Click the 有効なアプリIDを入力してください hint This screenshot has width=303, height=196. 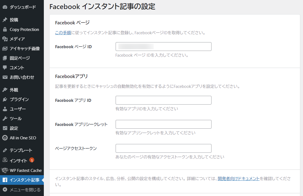tap(147, 109)
